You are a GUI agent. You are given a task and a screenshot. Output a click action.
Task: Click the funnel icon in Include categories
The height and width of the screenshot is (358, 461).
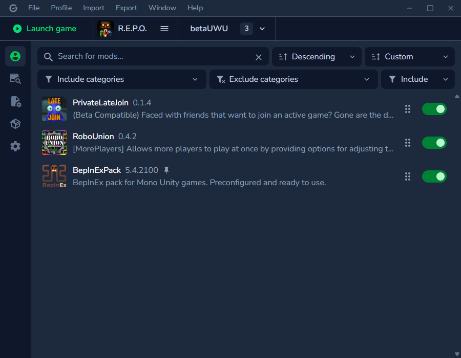[49, 79]
